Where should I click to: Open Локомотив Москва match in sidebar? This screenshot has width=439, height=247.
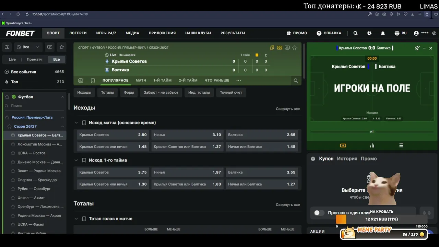point(40,144)
